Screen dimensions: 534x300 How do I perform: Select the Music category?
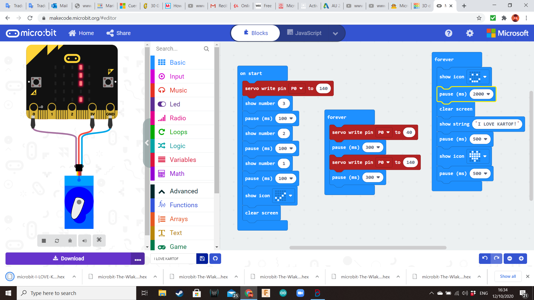pyautogui.click(x=178, y=90)
